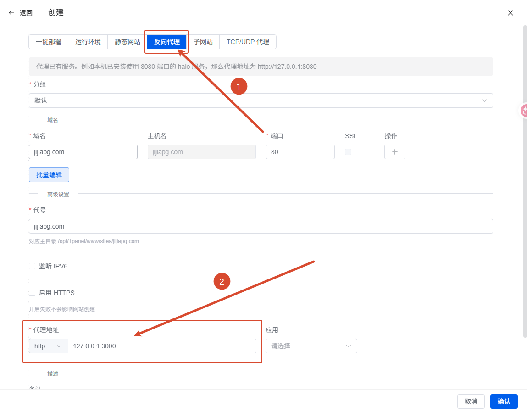
Task: Click the 批量编辑 button
Action: [49, 175]
